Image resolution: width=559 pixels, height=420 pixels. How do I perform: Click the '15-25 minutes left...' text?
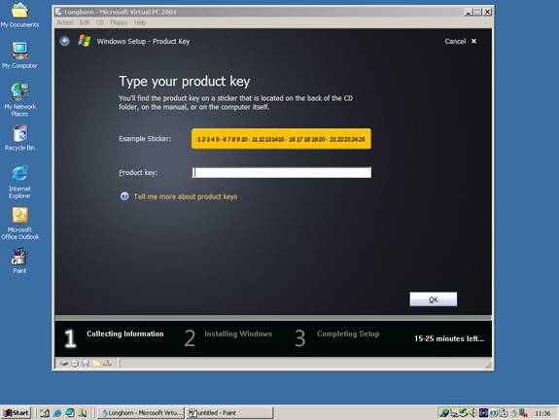pos(449,338)
